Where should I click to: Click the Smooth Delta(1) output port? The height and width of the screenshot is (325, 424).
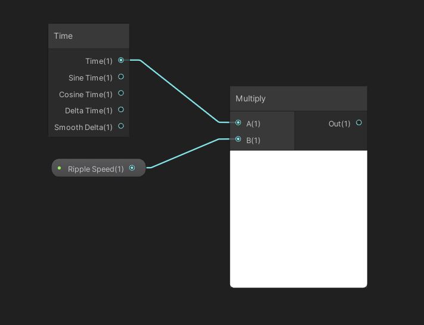coord(121,126)
